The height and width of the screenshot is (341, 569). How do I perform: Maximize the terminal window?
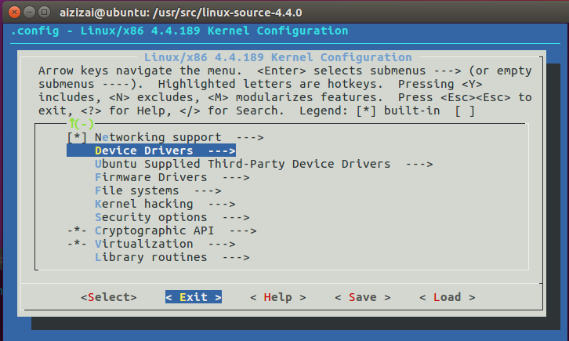[x=44, y=13]
